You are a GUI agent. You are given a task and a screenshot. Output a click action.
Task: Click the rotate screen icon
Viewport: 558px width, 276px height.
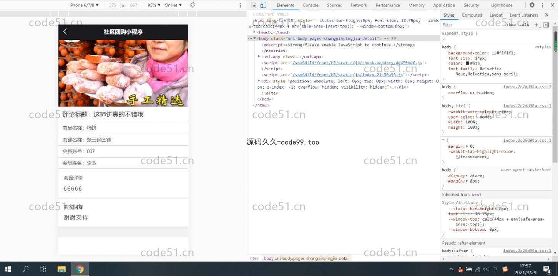click(x=193, y=5)
